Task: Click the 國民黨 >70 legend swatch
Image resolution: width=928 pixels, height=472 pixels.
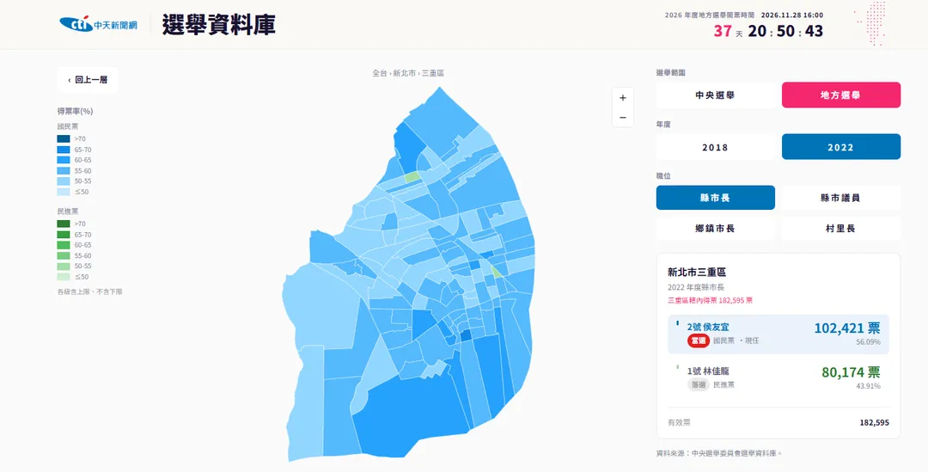Action: 64,138
